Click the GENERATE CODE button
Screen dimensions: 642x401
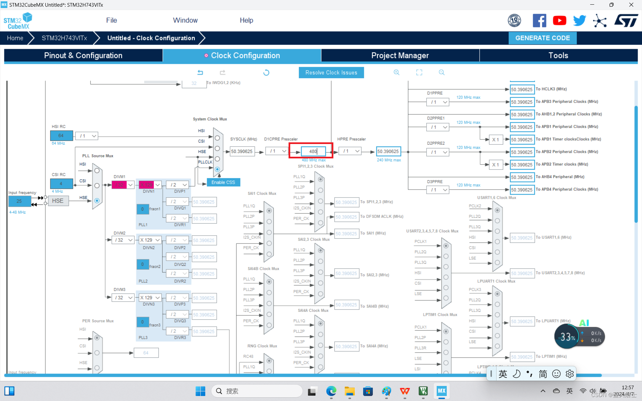[542, 38]
